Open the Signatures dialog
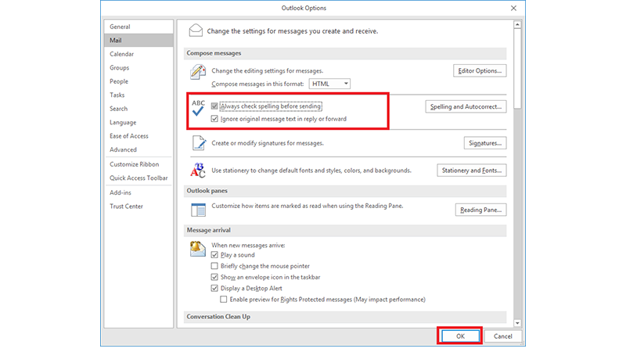This screenshot has height=352, width=626. 484,143
